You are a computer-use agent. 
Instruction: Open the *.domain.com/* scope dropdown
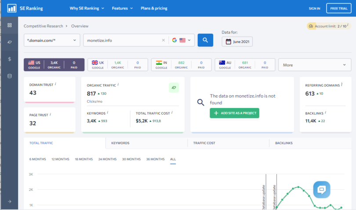coord(52,40)
